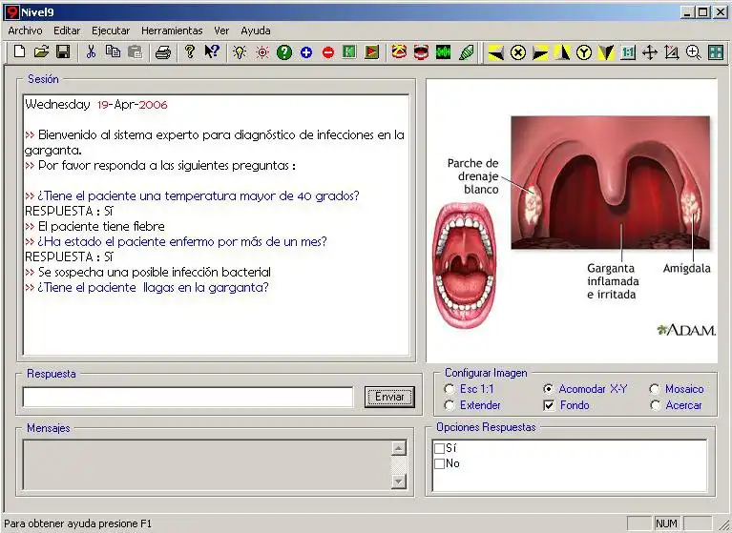The width and height of the screenshot is (732, 533).
Task: Click the yellow circle Y icon
Action: tap(584, 52)
